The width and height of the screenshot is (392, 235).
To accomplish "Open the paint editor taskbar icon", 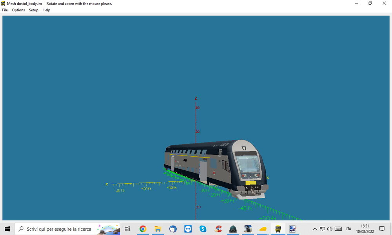I will [293, 229].
